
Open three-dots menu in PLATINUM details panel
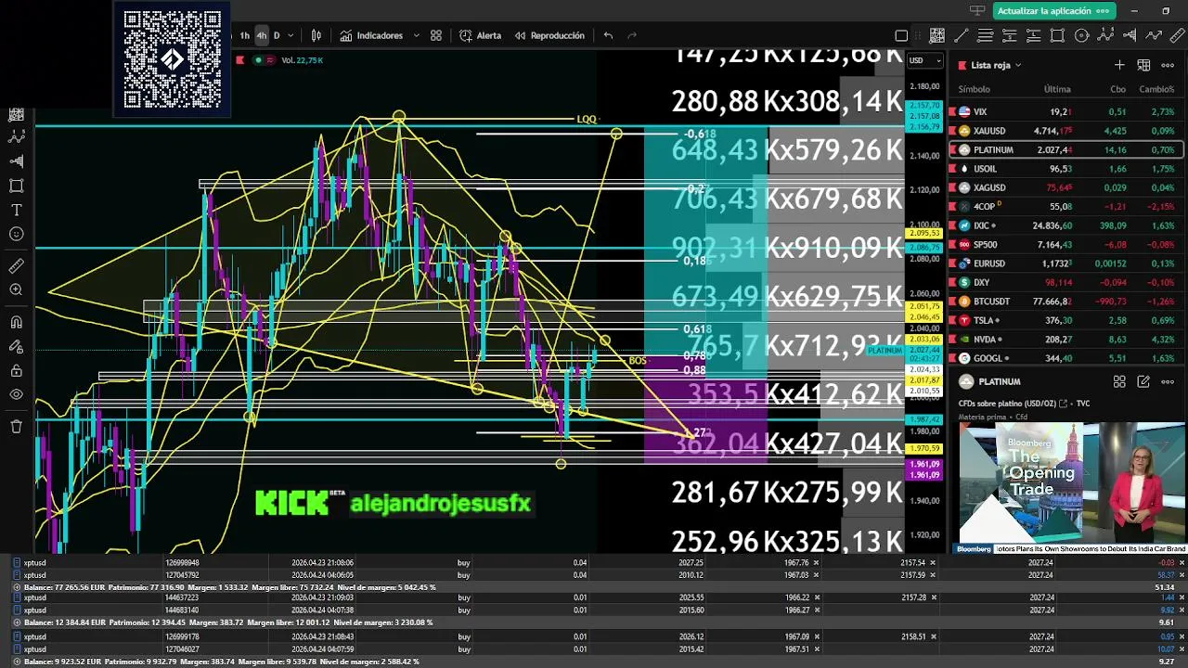(x=1168, y=381)
